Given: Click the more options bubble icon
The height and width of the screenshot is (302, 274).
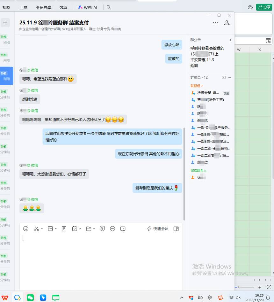Looking at the screenshot, I should [x=112, y=228].
